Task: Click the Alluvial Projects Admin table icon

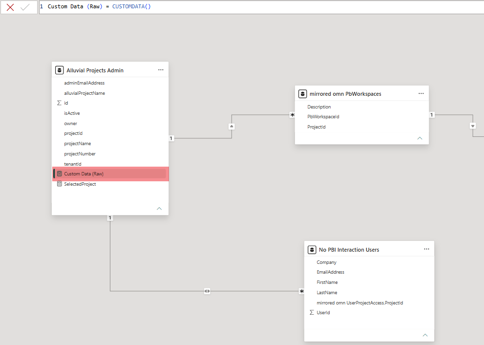Action: click(x=59, y=70)
